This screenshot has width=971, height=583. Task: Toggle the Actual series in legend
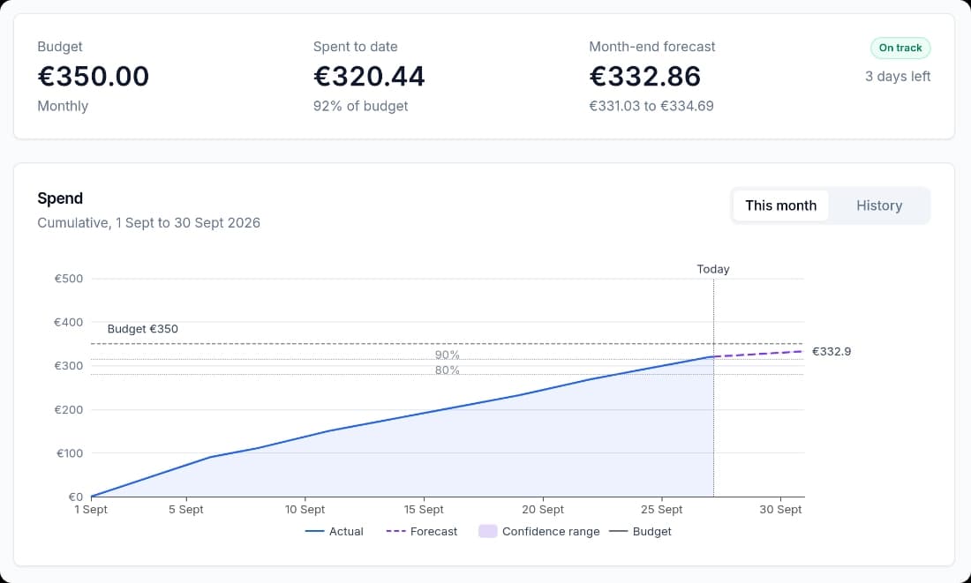click(335, 531)
